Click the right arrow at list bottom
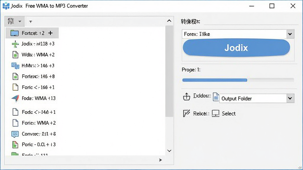303x170 pixels. pyautogui.click(x=160, y=160)
